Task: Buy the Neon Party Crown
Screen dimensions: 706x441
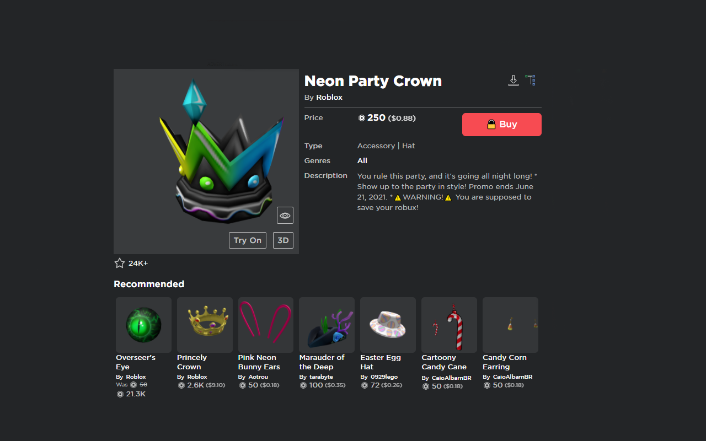Action: coord(502,125)
